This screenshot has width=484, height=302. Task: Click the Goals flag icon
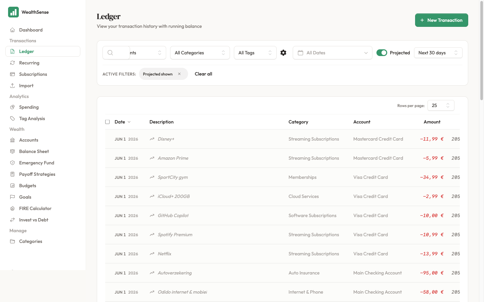coord(12,197)
